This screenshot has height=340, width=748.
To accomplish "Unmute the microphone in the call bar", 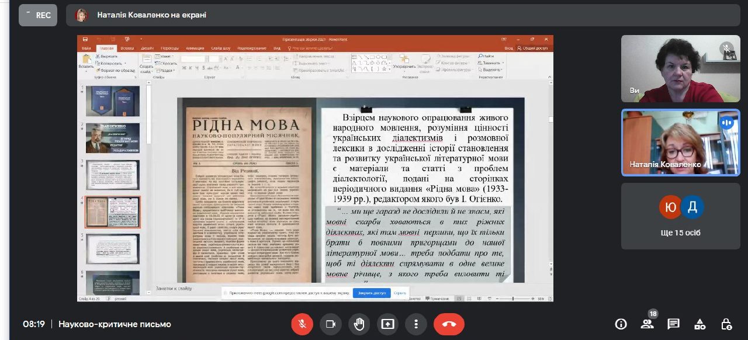I will click(x=302, y=324).
